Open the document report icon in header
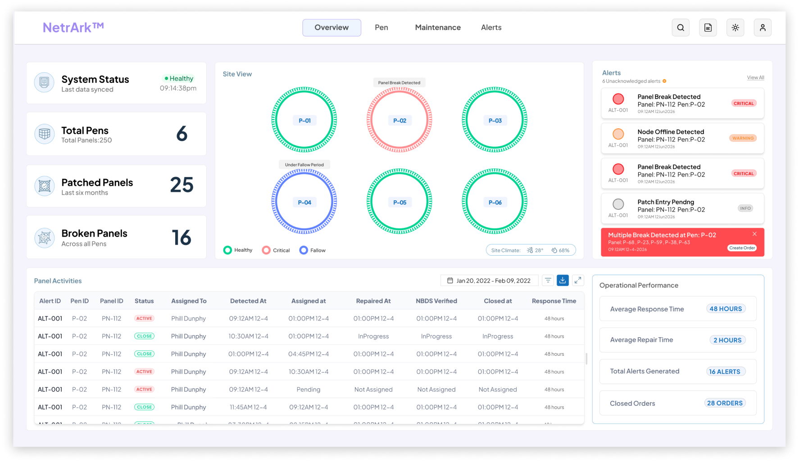 [708, 27]
